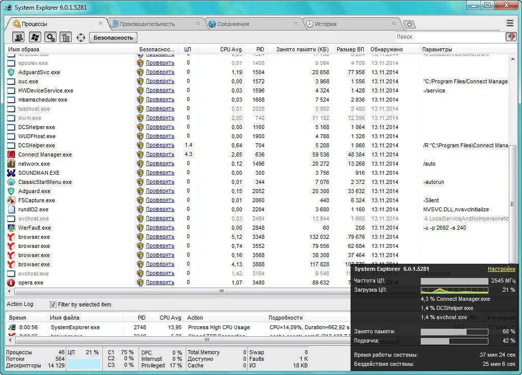This screenshot has width=522, height=375.
Task: Select the networx.exe chart icon
Action: pos(11,164)
